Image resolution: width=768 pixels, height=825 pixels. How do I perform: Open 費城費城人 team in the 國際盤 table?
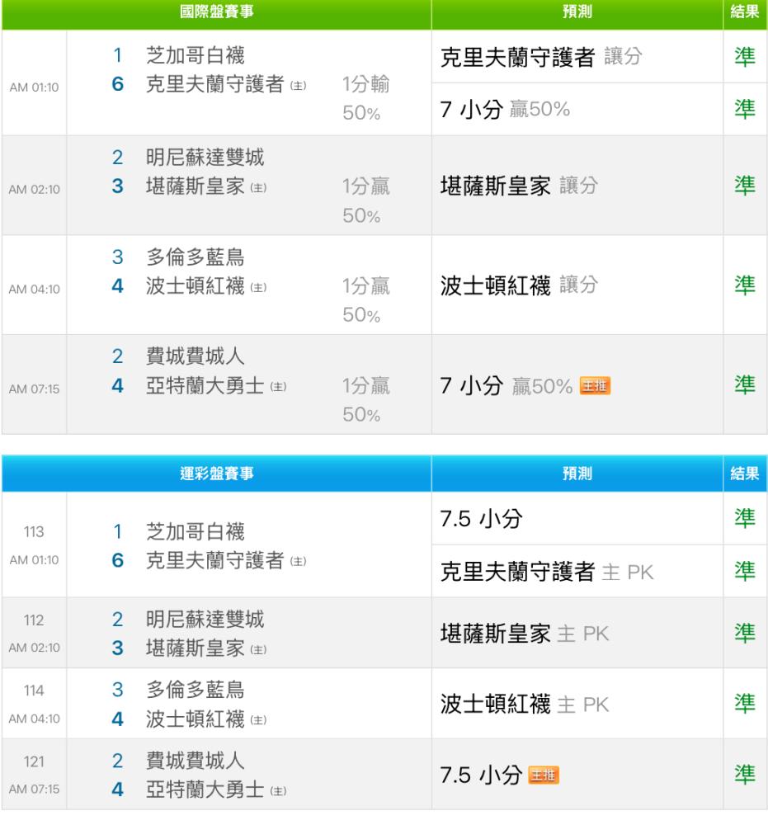tap(196, 356)
